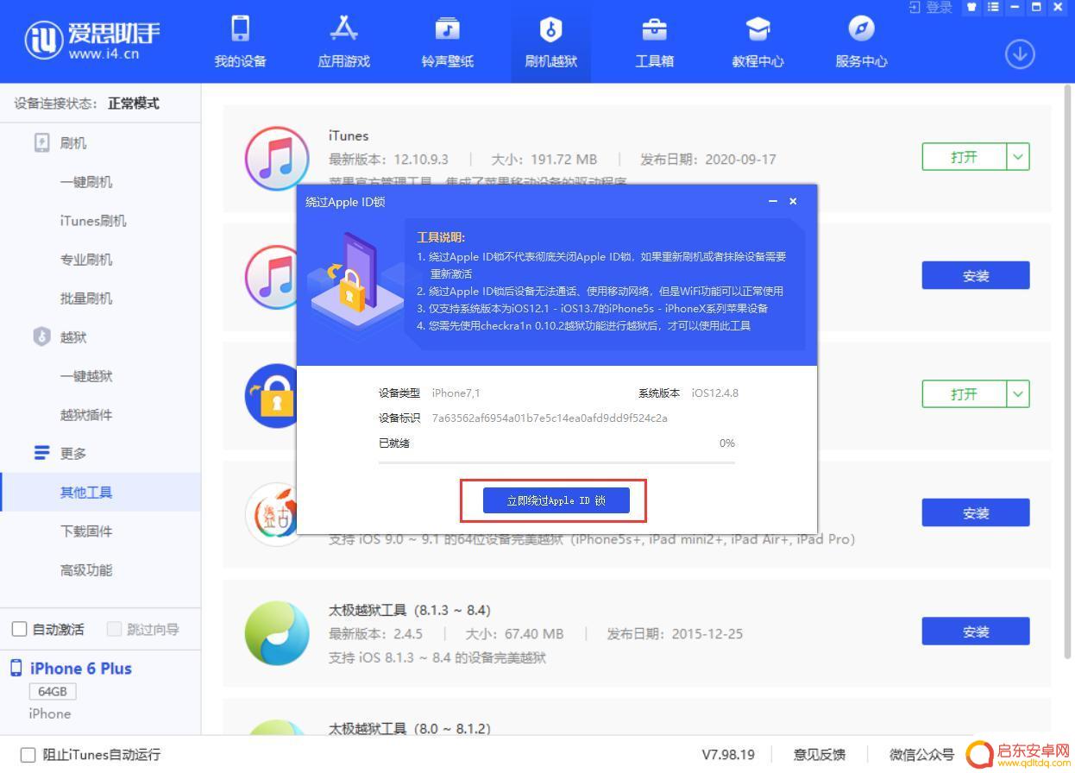
Task: Select 专业刷机 in the sidebar
Action: click(x=86, y=260)
